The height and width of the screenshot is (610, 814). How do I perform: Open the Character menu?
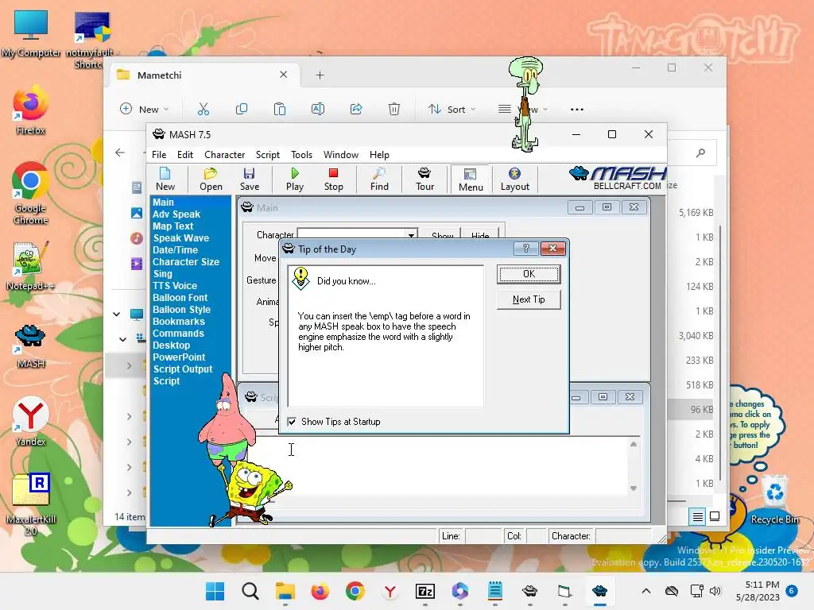click(224, 155)
